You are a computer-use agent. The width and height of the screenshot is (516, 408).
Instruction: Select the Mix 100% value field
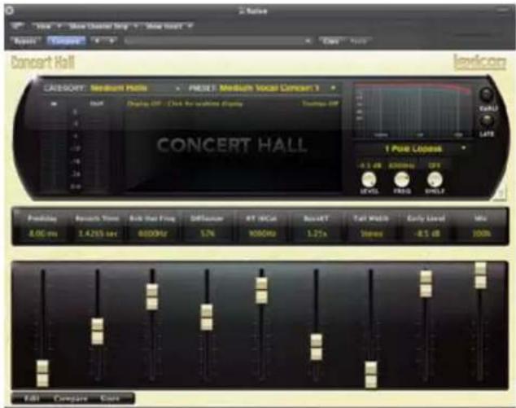[x=481, y=234]
